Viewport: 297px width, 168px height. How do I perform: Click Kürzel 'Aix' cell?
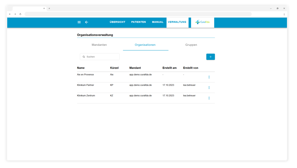pyautogui.click(x=112, y=74)
